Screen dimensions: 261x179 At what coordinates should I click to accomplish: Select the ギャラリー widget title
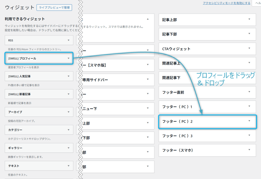(15, 148)
